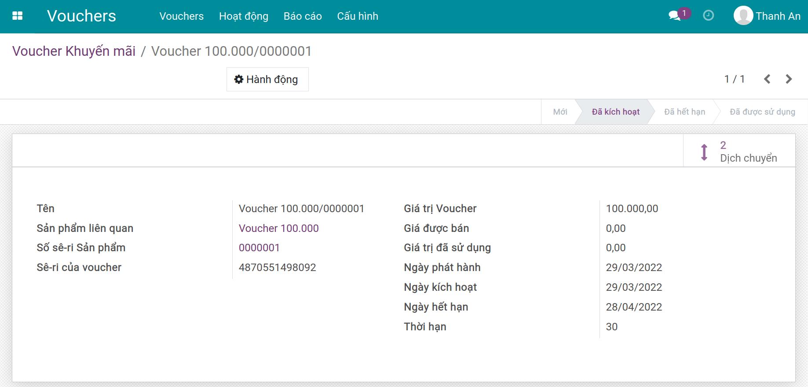
Task: Select the Mới status stage
Action: click(x=560, y=112)
